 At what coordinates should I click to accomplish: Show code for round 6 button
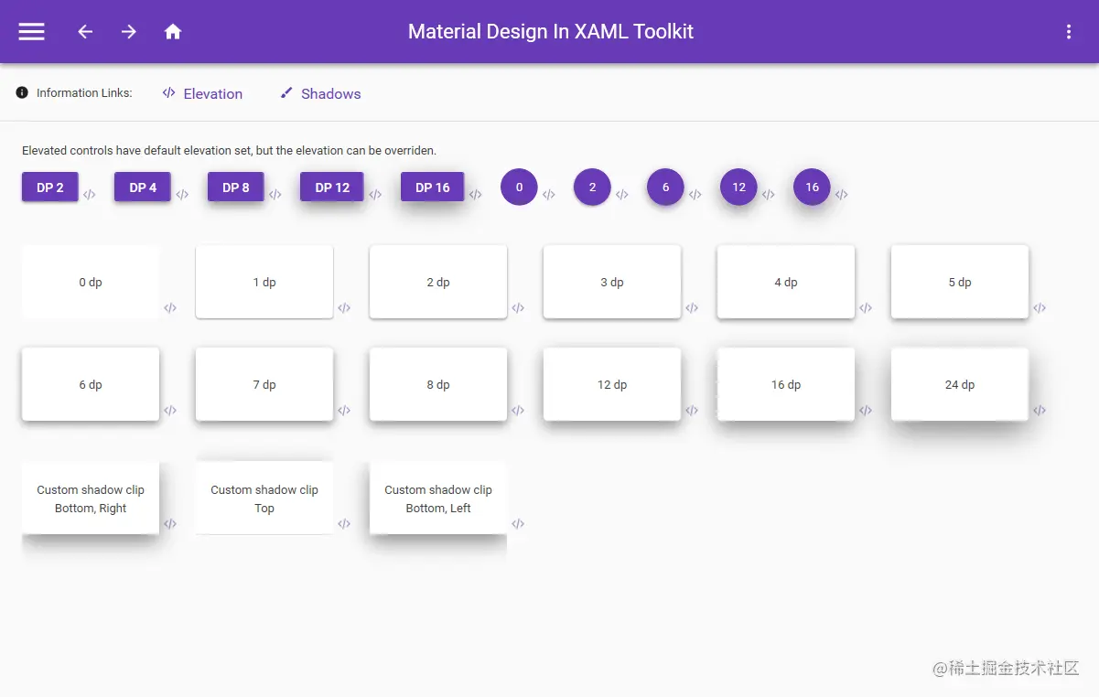pyautogui.click(x=695, y=195)
